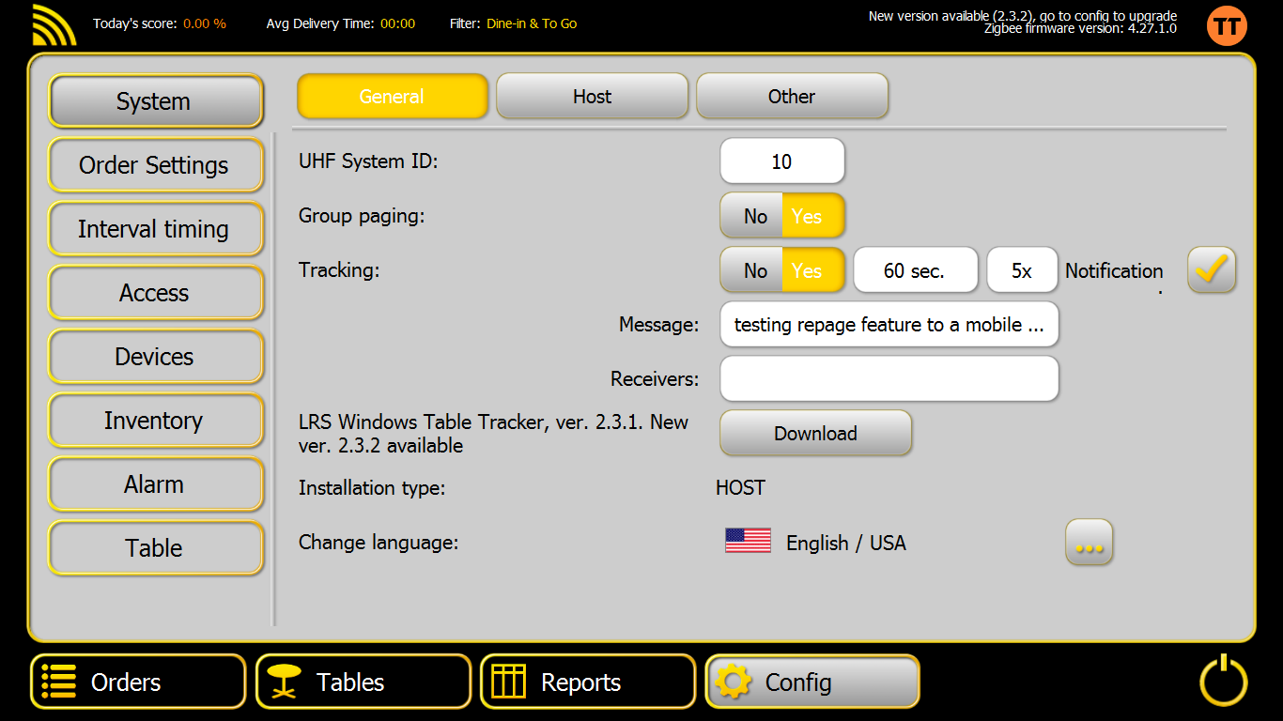Open the Config screen
This screenshot has height=721, width=1283.
(812, 682)
